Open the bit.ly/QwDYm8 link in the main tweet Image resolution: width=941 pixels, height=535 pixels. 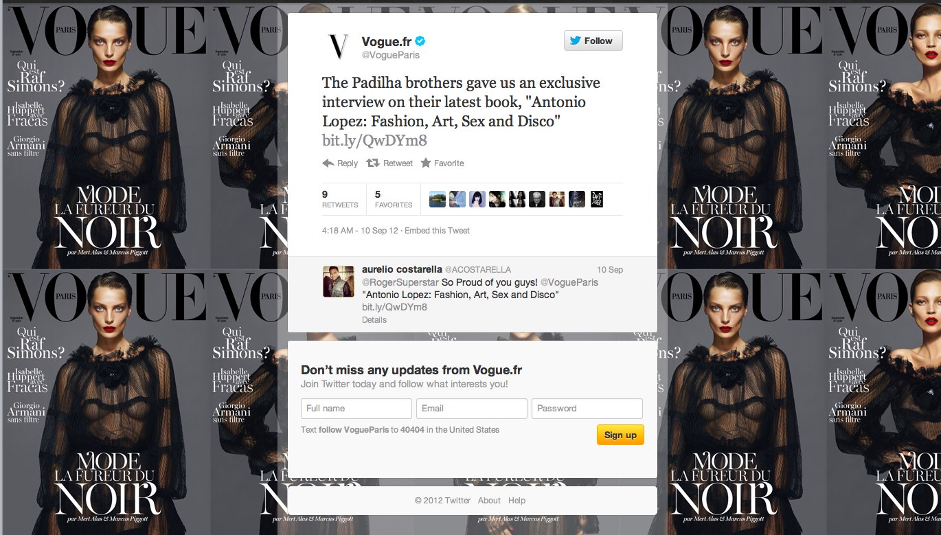pyautogui.click(x=374, y=140)
